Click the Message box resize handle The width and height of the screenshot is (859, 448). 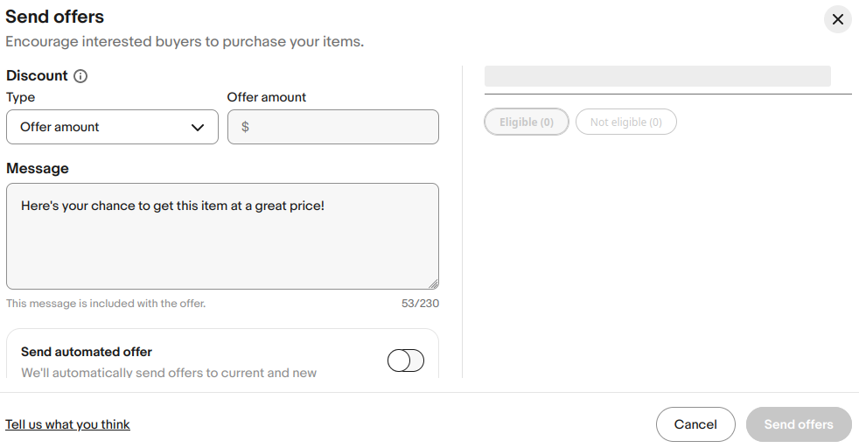tap(434, 283)
